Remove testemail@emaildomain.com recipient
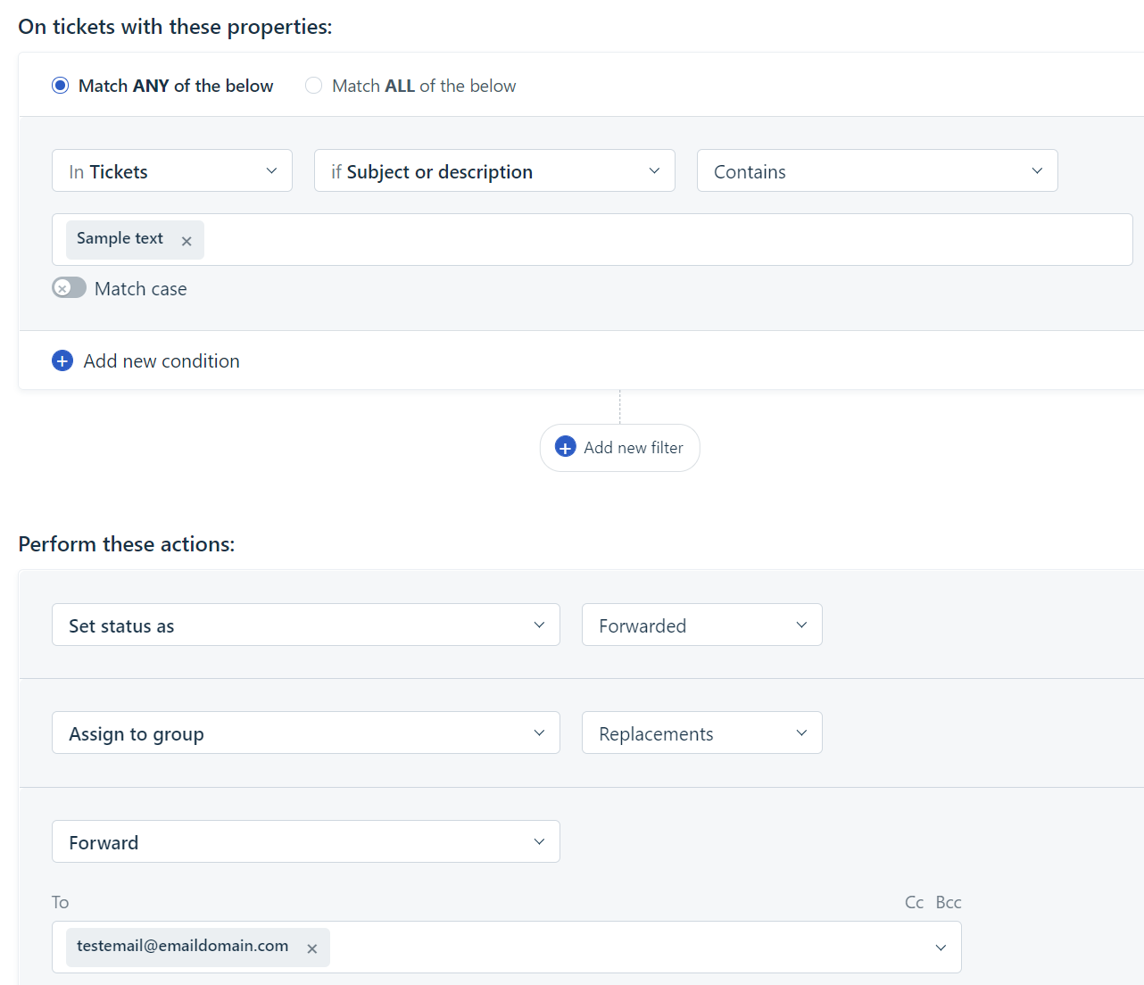The width and height of the screenshot is (1144, 985). 312,948
